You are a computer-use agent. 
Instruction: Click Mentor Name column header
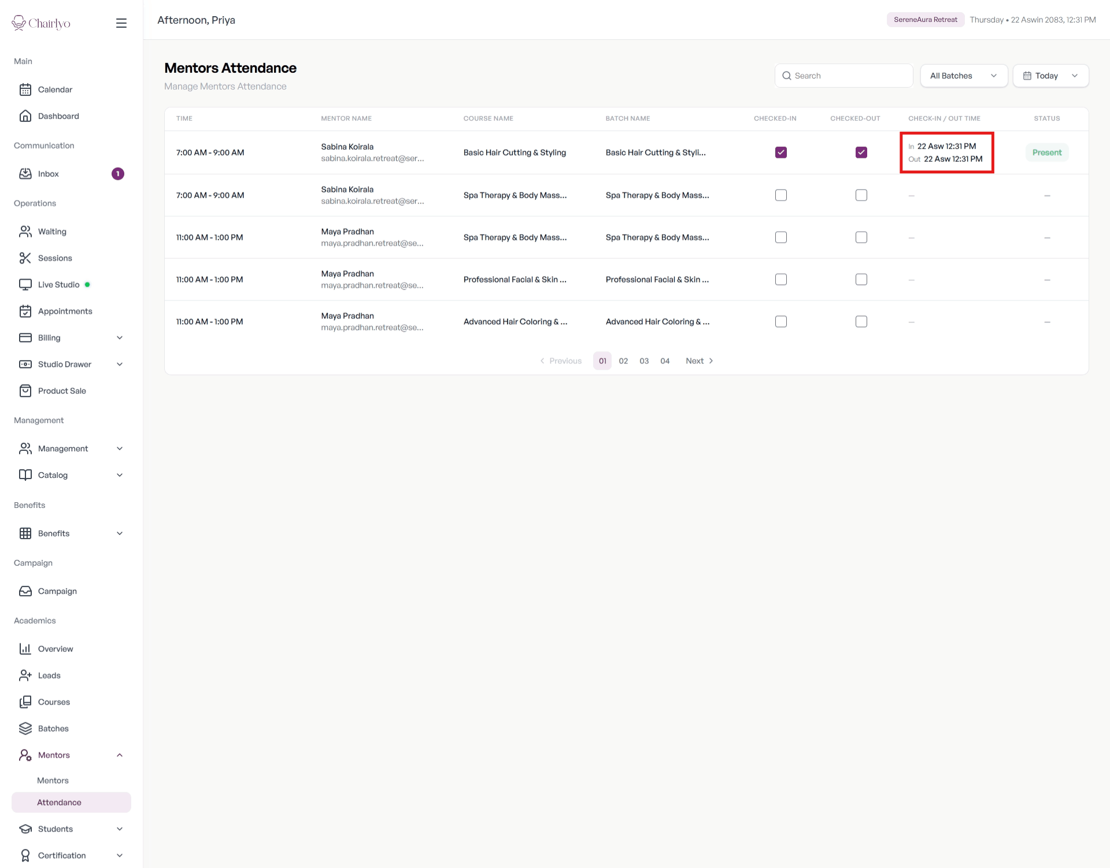(346, 118)
